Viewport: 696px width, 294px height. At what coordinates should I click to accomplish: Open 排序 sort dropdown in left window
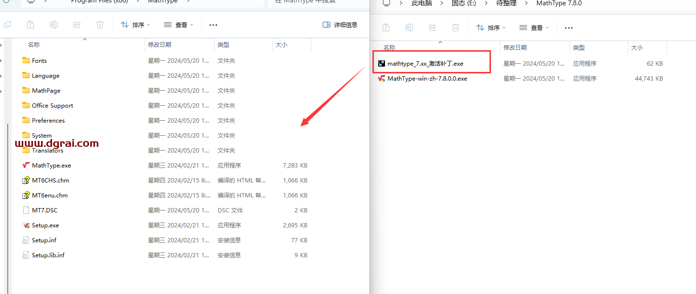135,25
